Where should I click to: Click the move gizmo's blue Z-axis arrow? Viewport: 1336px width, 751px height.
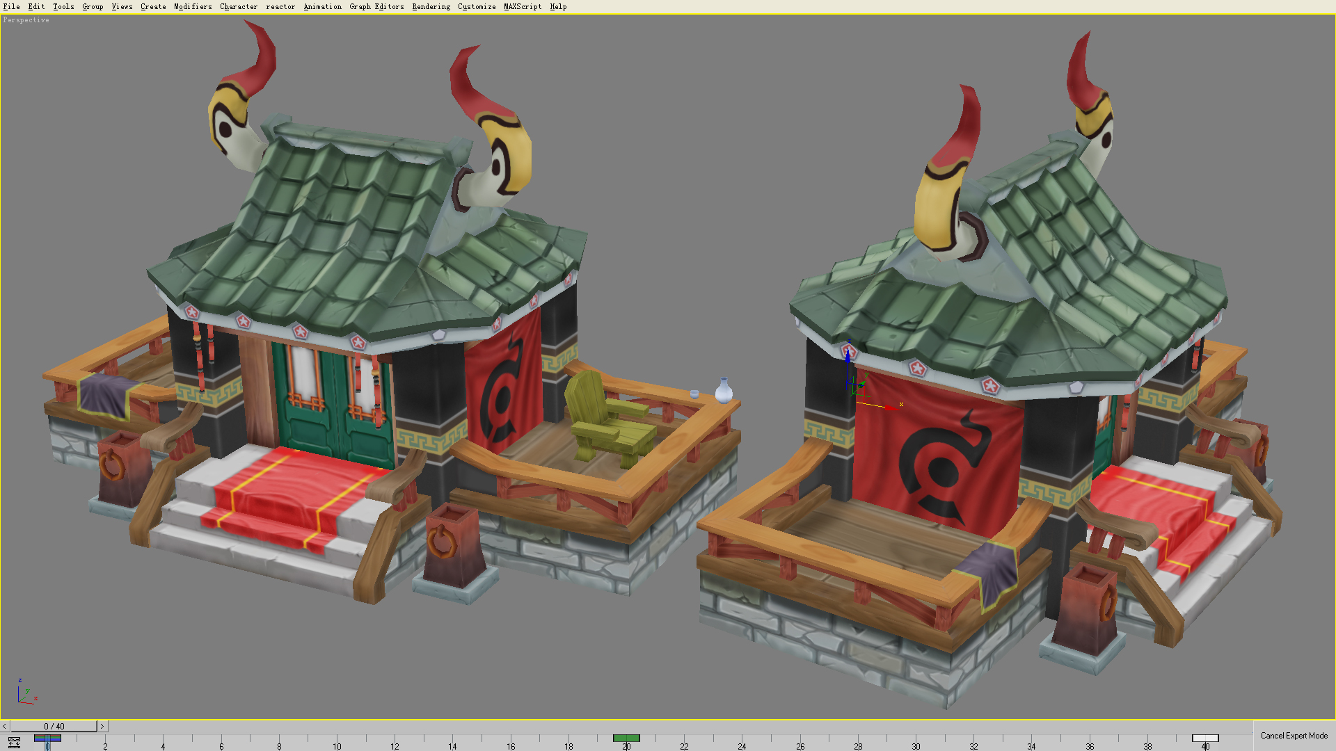click(848, 355)
